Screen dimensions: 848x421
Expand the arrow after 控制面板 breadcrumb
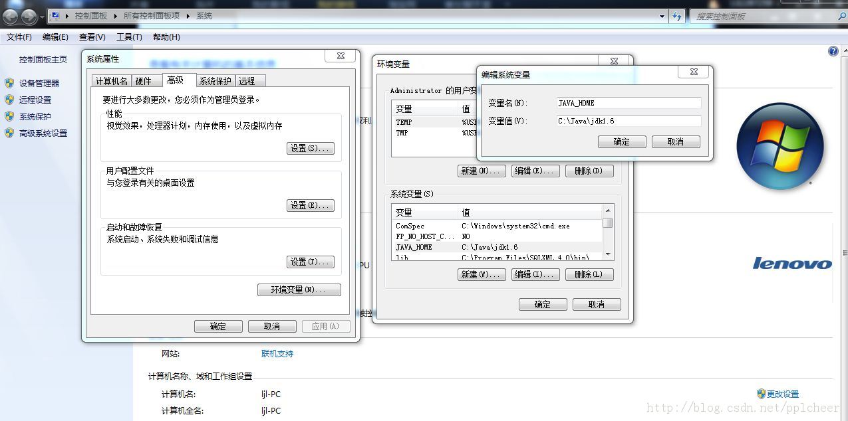click(x=114, y=16)
